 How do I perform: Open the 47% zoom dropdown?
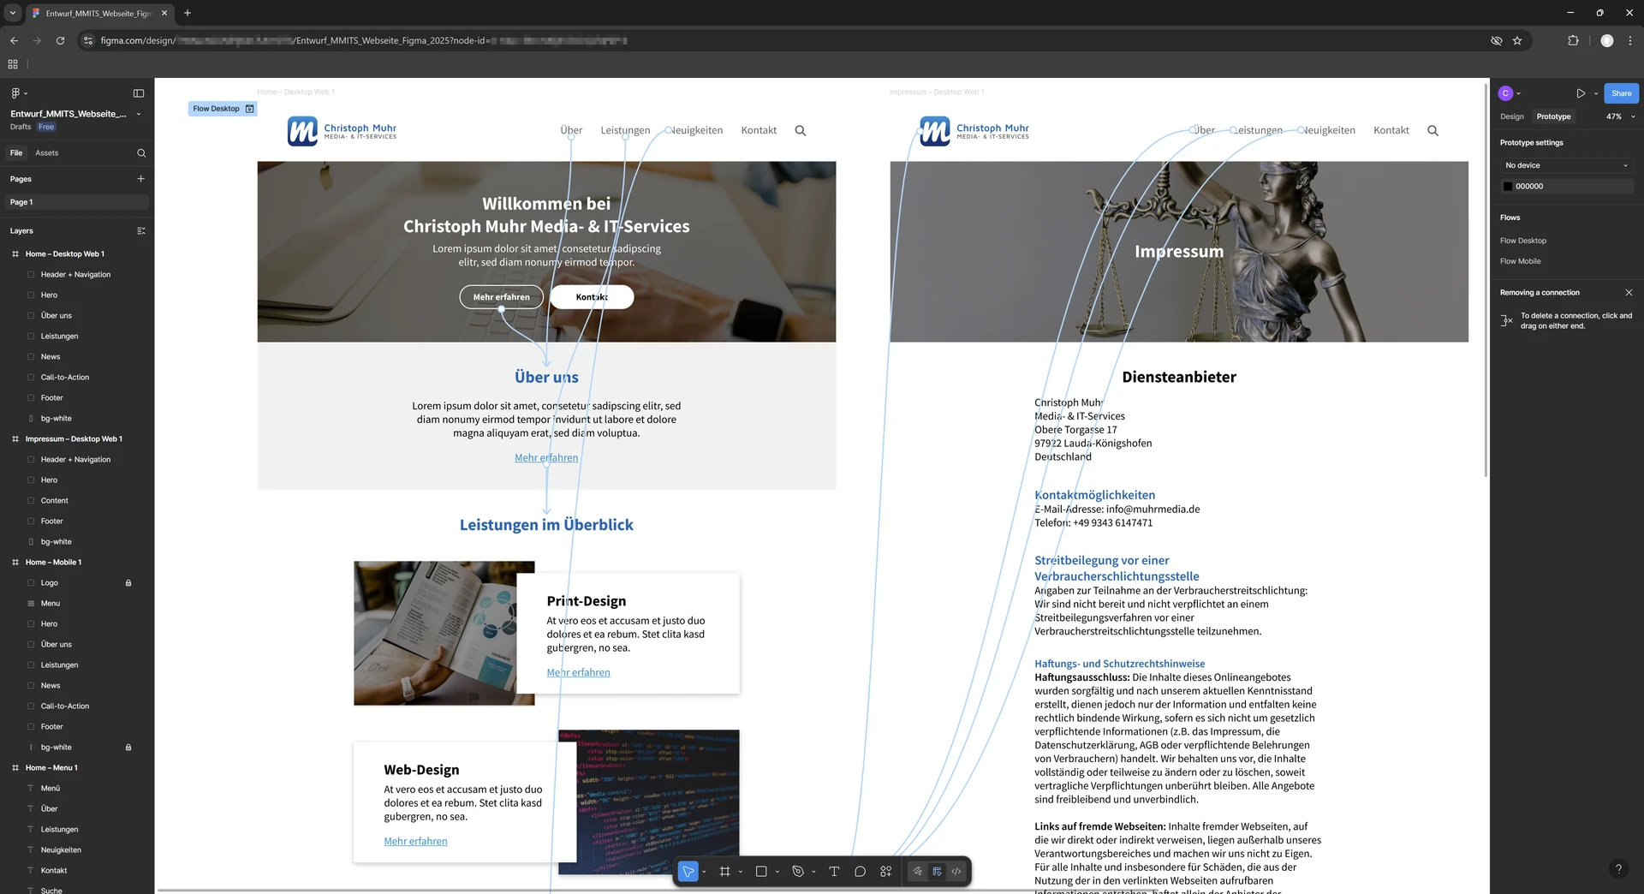click(x=1619, y=116)
